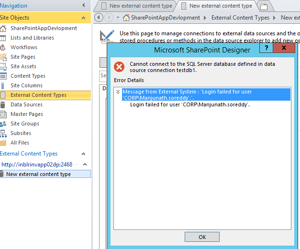
Task: Click the Site Assets icon
Action: (3, 67)
